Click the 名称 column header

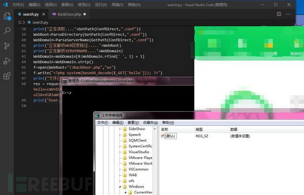pos(164,129)
